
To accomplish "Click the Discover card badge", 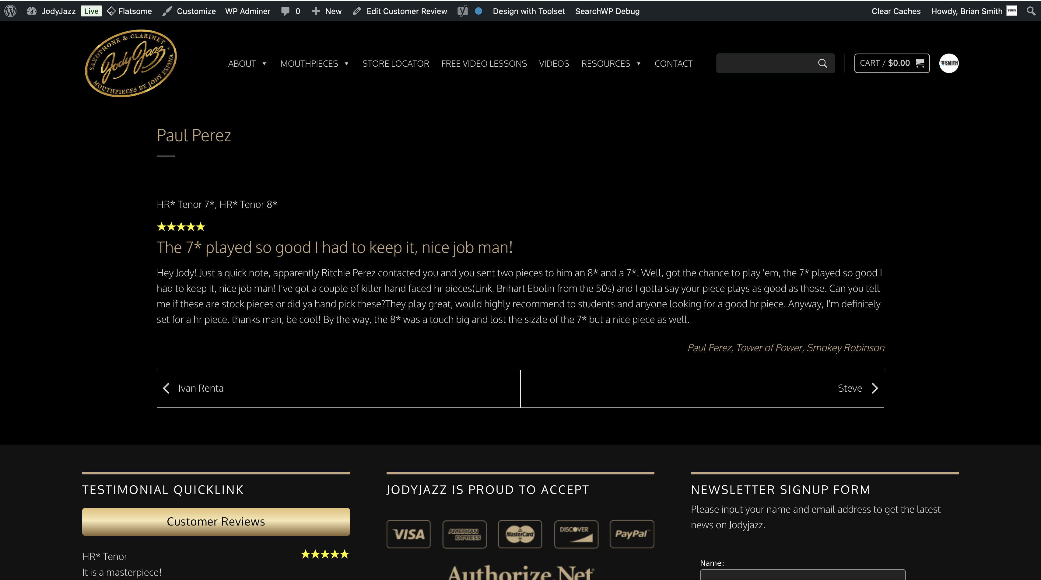I will point(576,534).
